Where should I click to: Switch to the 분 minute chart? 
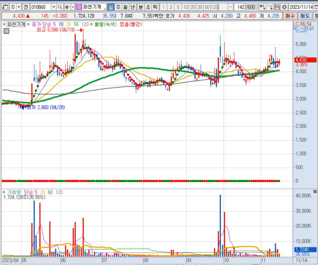[x=141, y=7]
